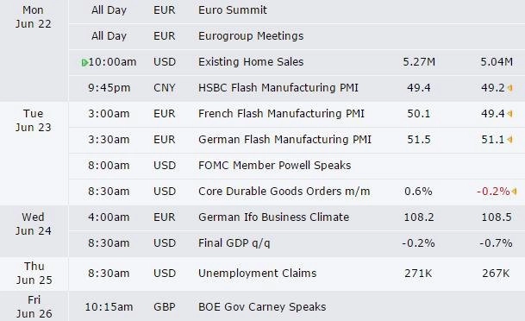Click the revision icon next to 51.1
525x321 pixels.
[510, 140]
